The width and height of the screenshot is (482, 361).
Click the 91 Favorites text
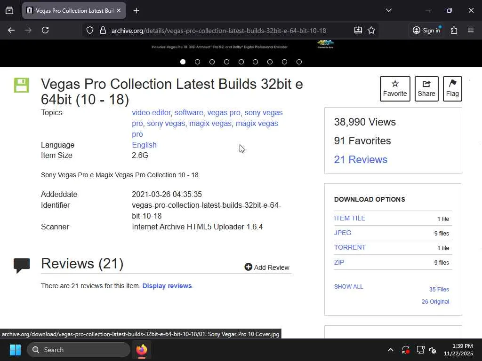coord(362,141)
